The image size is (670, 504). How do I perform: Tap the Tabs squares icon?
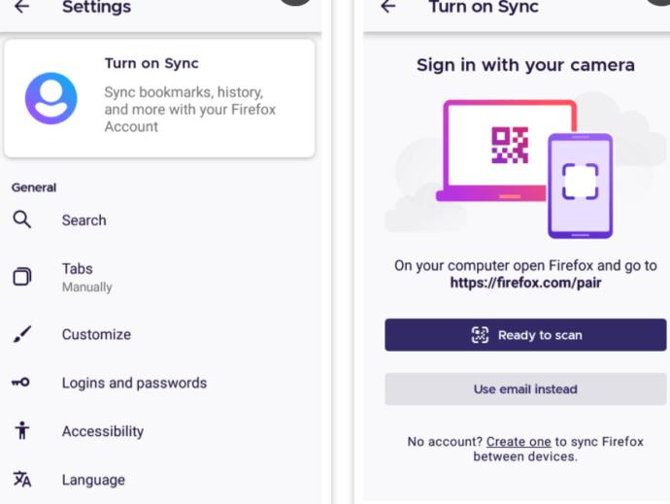pos(21,277)
